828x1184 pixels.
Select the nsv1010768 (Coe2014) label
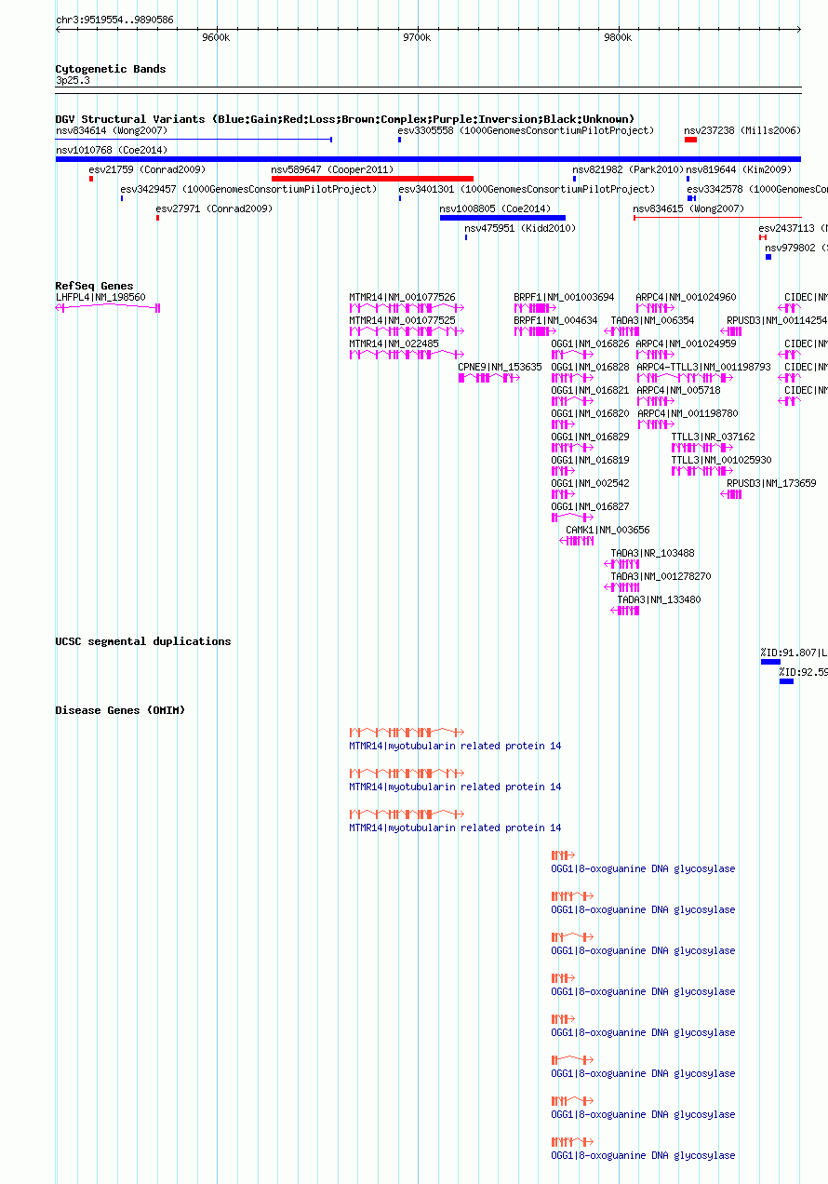(112, 150)
